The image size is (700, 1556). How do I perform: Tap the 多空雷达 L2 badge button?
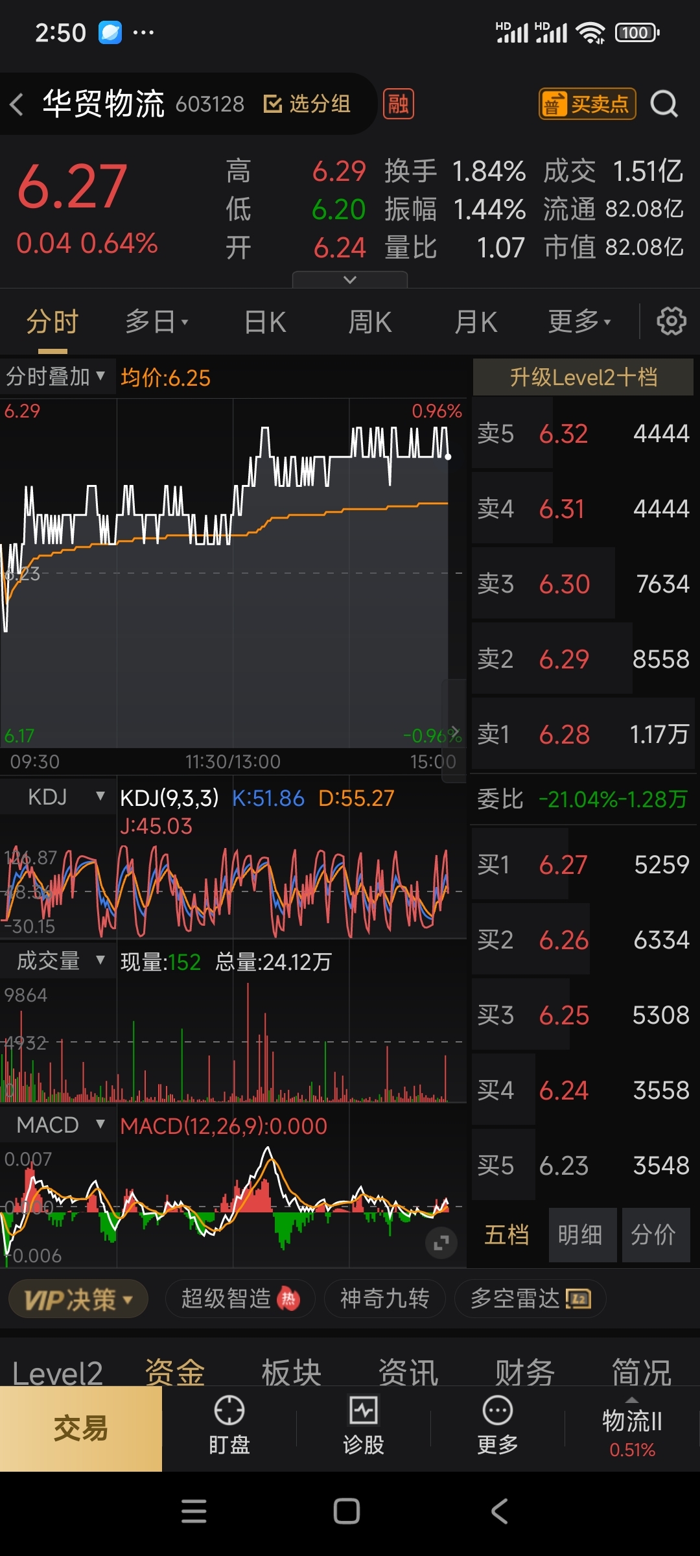pos(530,1299)
